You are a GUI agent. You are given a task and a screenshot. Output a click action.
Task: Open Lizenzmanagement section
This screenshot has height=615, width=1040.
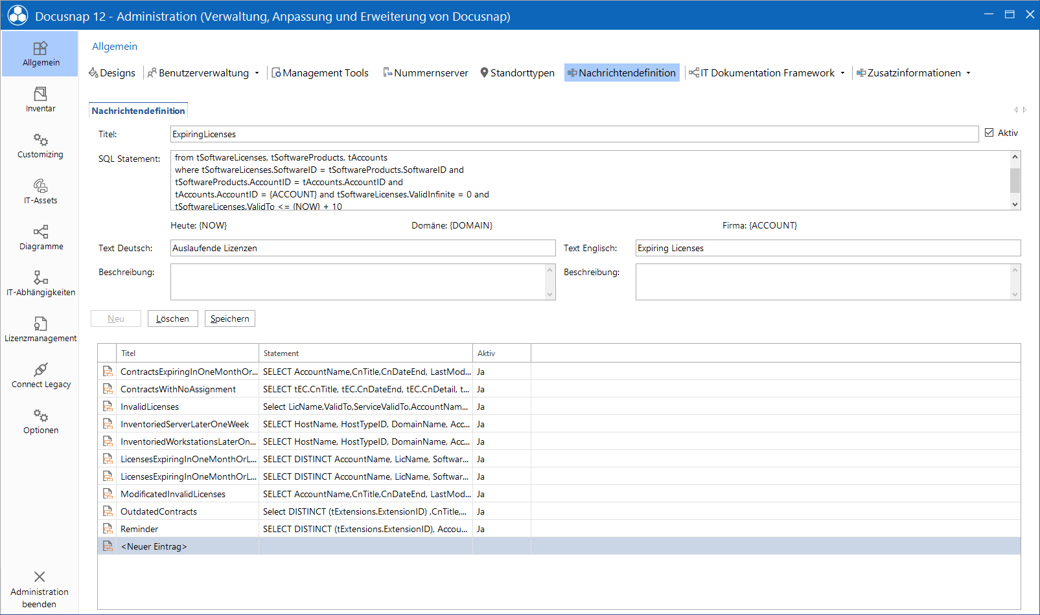(40, 330)
